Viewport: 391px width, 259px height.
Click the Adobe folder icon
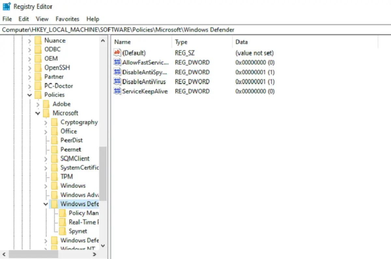click(47, 104)
